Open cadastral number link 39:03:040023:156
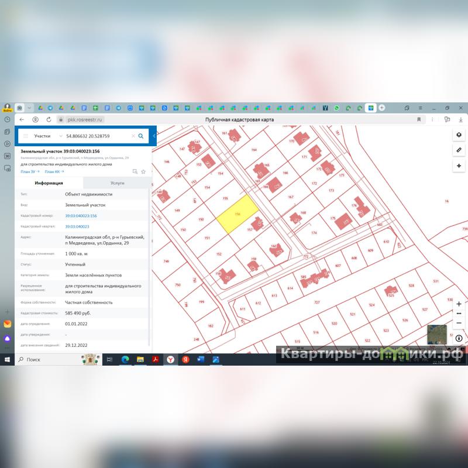Screen dimensions: 468x468 pos(81,215)
